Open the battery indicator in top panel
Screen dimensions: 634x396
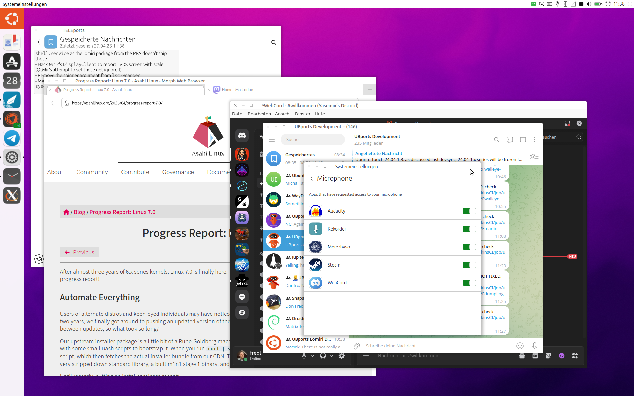tap(598, 4)
